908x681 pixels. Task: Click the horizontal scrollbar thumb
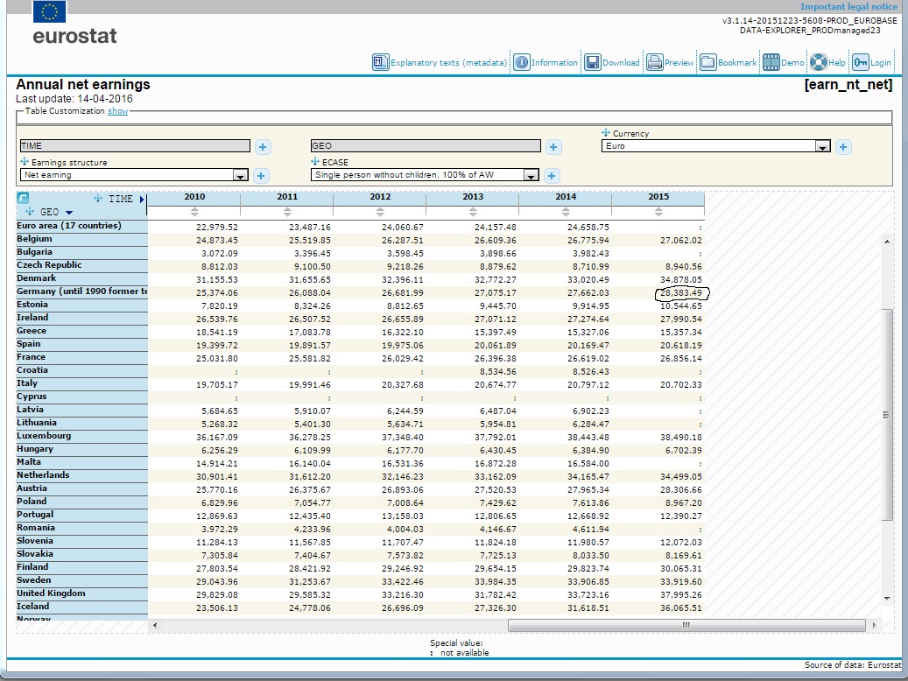coord(686,625)
